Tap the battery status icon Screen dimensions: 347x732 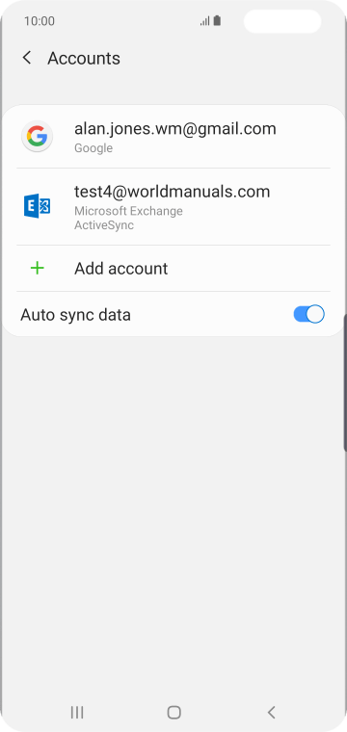217,21
